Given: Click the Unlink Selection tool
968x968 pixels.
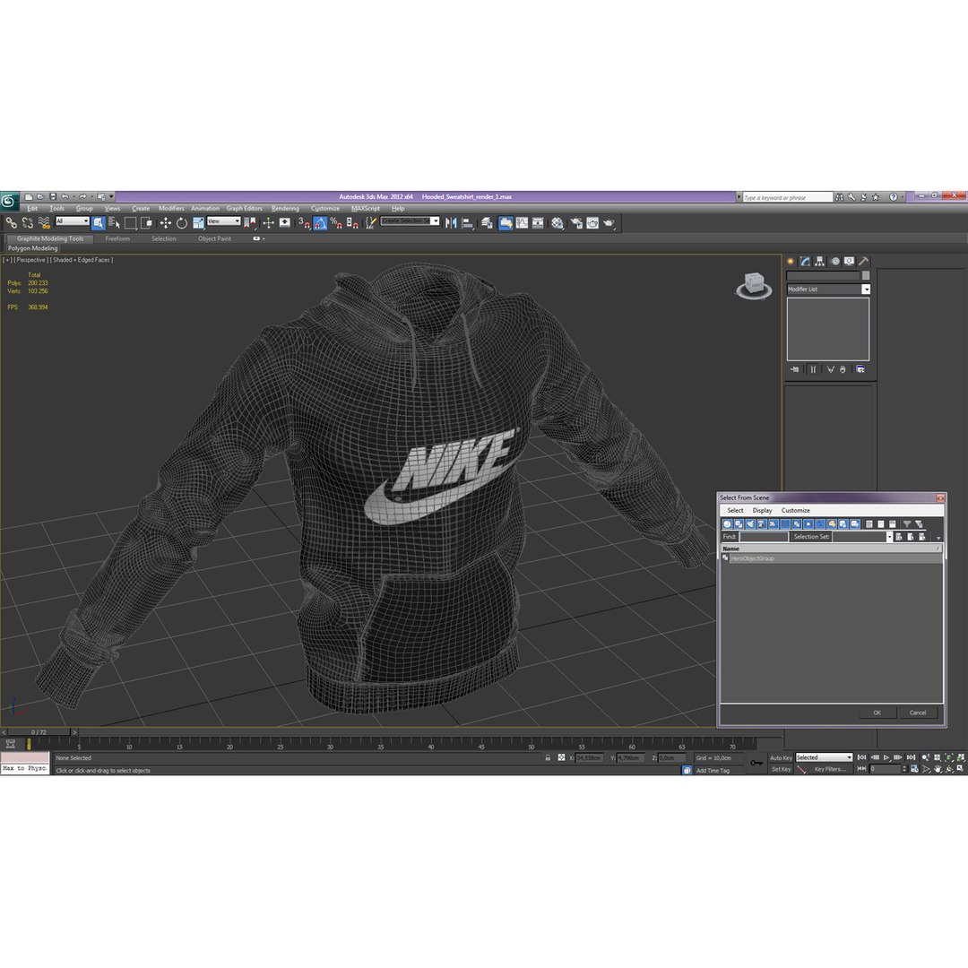Looking at the screenshot, I should (x=28, y=223).
